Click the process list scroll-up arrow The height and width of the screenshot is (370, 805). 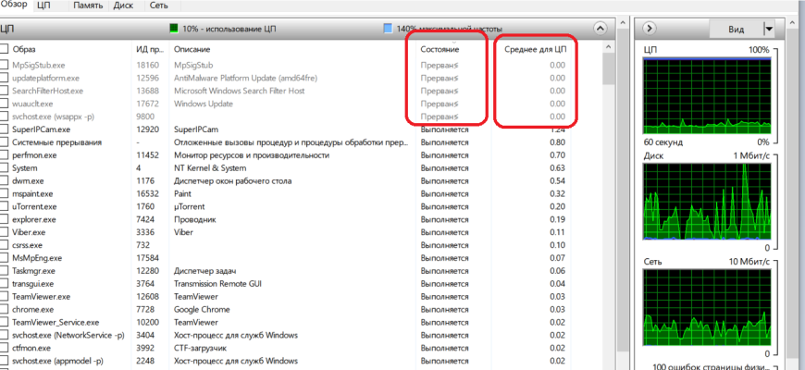tap(608, 47)
